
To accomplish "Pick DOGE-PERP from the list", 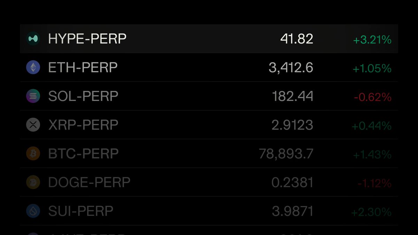I will (x=209, y=182).
